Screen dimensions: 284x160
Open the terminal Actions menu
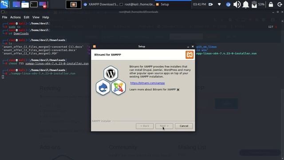pos(16,17)
